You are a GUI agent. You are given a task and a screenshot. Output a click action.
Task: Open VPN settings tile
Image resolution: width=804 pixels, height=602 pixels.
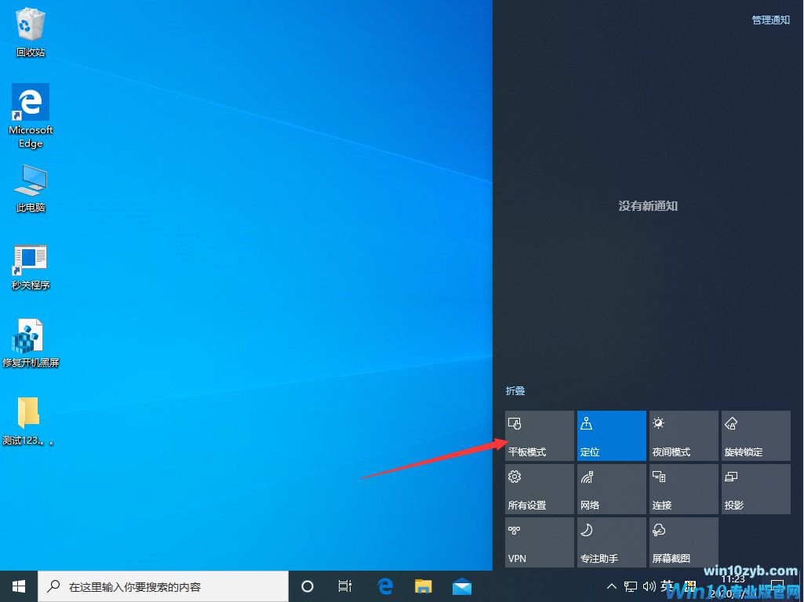[x=539, y=542]
